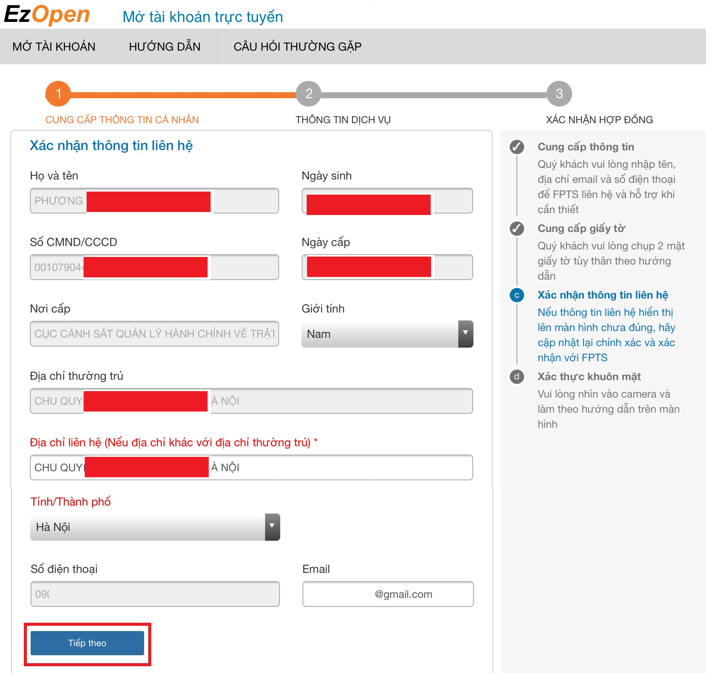Image resolution: width=706 pixels, height=673 pixels.
Task: Click the Số điện thoại field
Action: [x=155, y=594]
